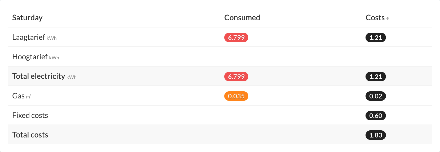The height and width of the screenshot is (152, 440).
Task: Click the Laagtarief cost badge 1.21
Action: [376, 37]
